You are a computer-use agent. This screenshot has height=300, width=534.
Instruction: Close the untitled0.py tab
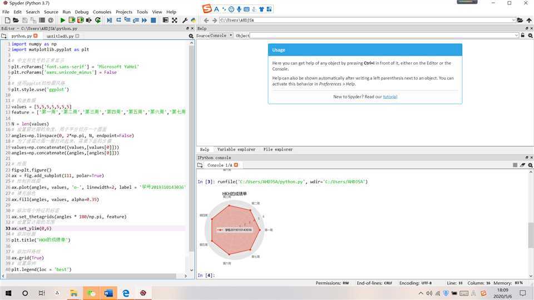click(x=77, y=36)
